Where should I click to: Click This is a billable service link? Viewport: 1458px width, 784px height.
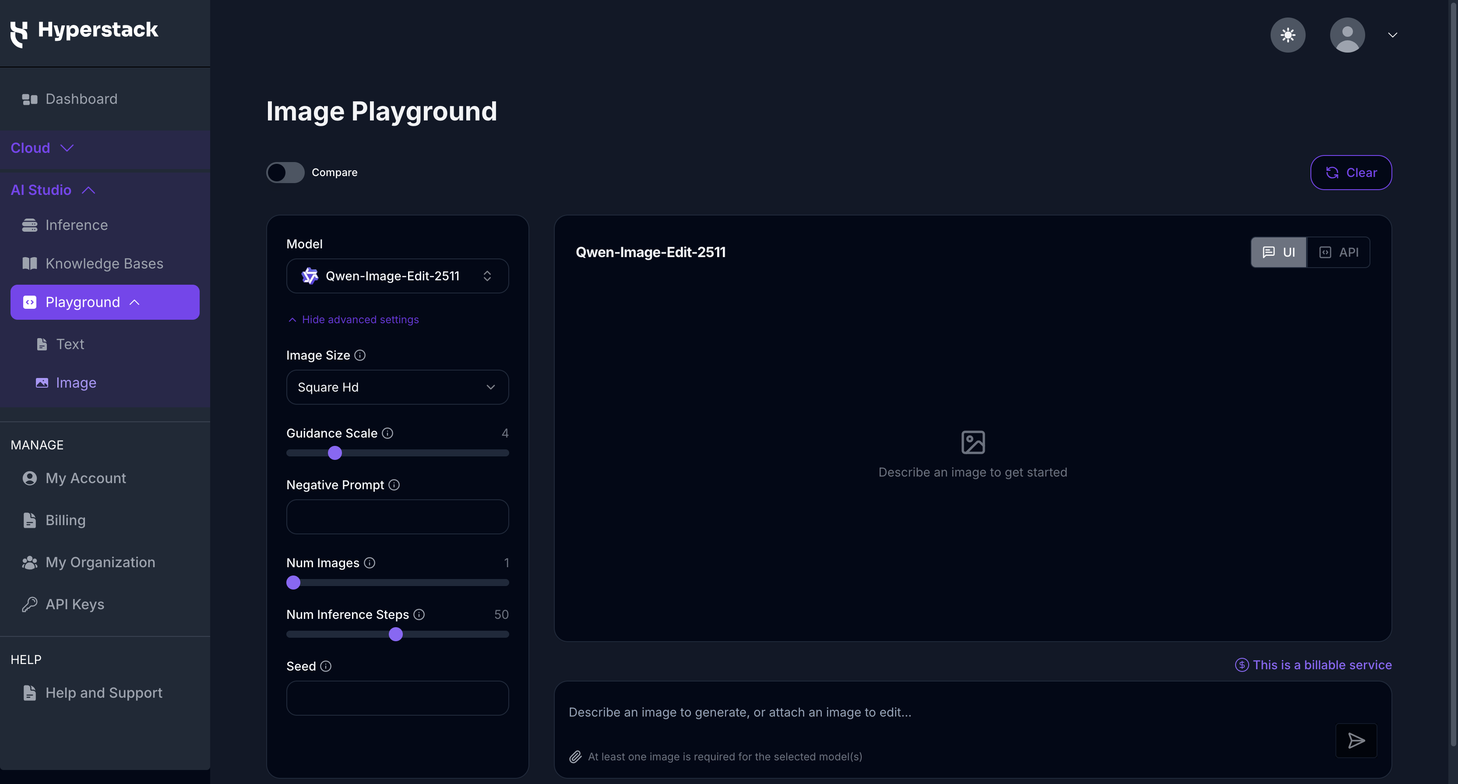coord(1322,665)
